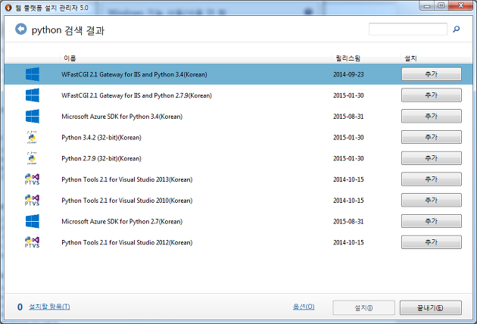Add WFastCGI 2.1 Gateway for Python 3.4

click(432, 74)
